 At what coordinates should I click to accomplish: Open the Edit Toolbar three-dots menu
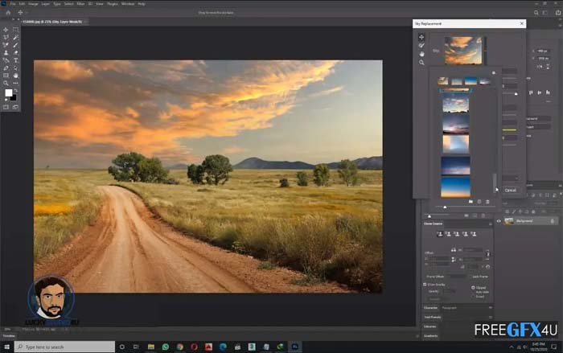(x=15, y=84)
